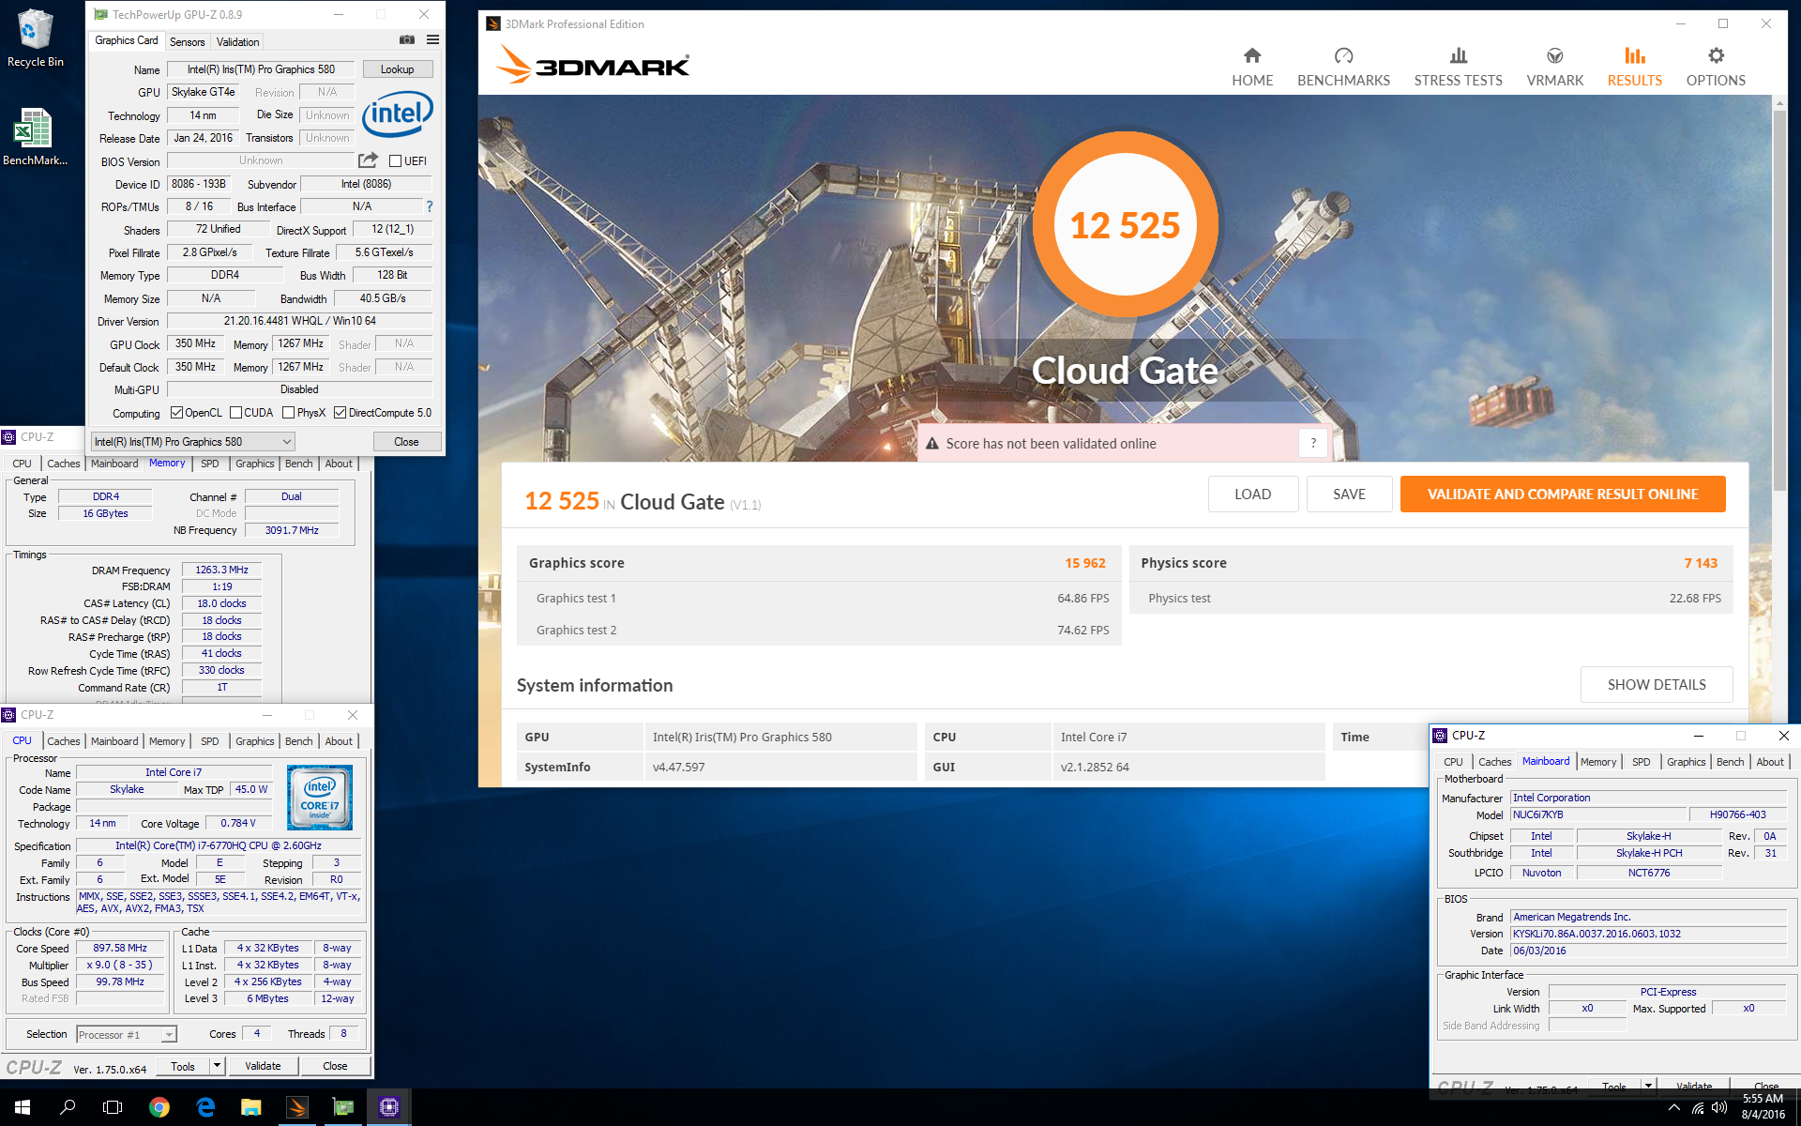Screen dimensions: 1801x1126
Task: Click the '15 962' graphics score value
Action: click(1084, 563)
